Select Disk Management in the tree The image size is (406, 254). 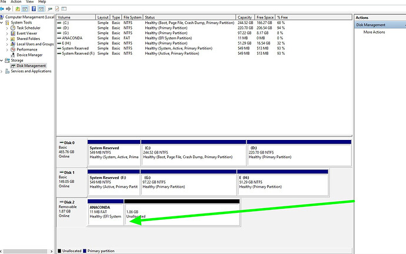[x=31, y=66]
